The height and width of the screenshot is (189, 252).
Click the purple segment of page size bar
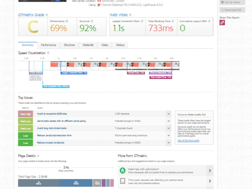(104, 183)
